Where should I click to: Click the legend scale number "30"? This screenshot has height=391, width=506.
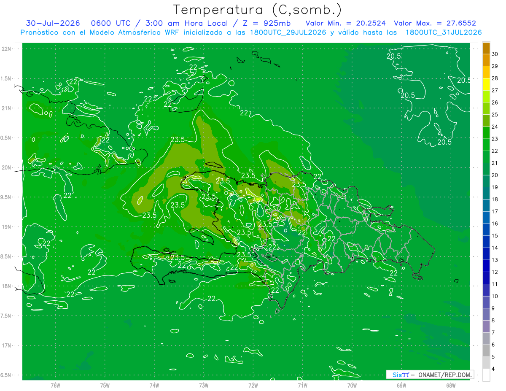tap(495, 54)
